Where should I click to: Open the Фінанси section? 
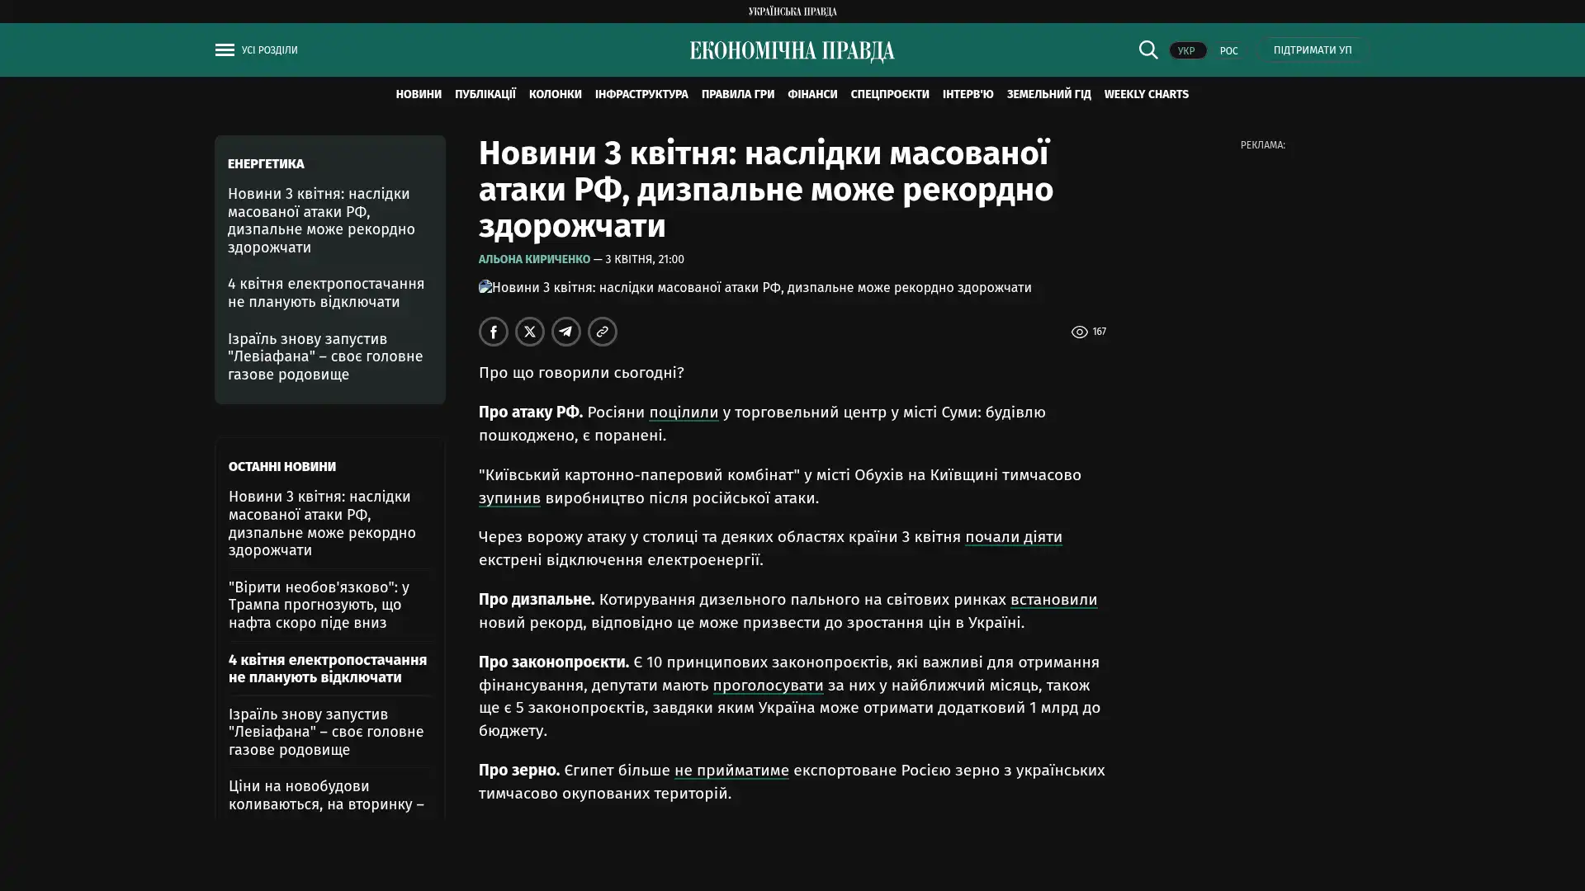[811, 95]
